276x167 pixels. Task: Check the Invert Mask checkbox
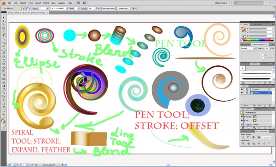[263, 58]
